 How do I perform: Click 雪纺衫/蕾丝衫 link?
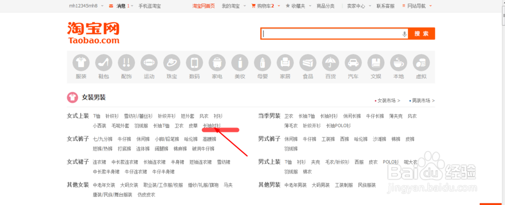coord(138,116)
